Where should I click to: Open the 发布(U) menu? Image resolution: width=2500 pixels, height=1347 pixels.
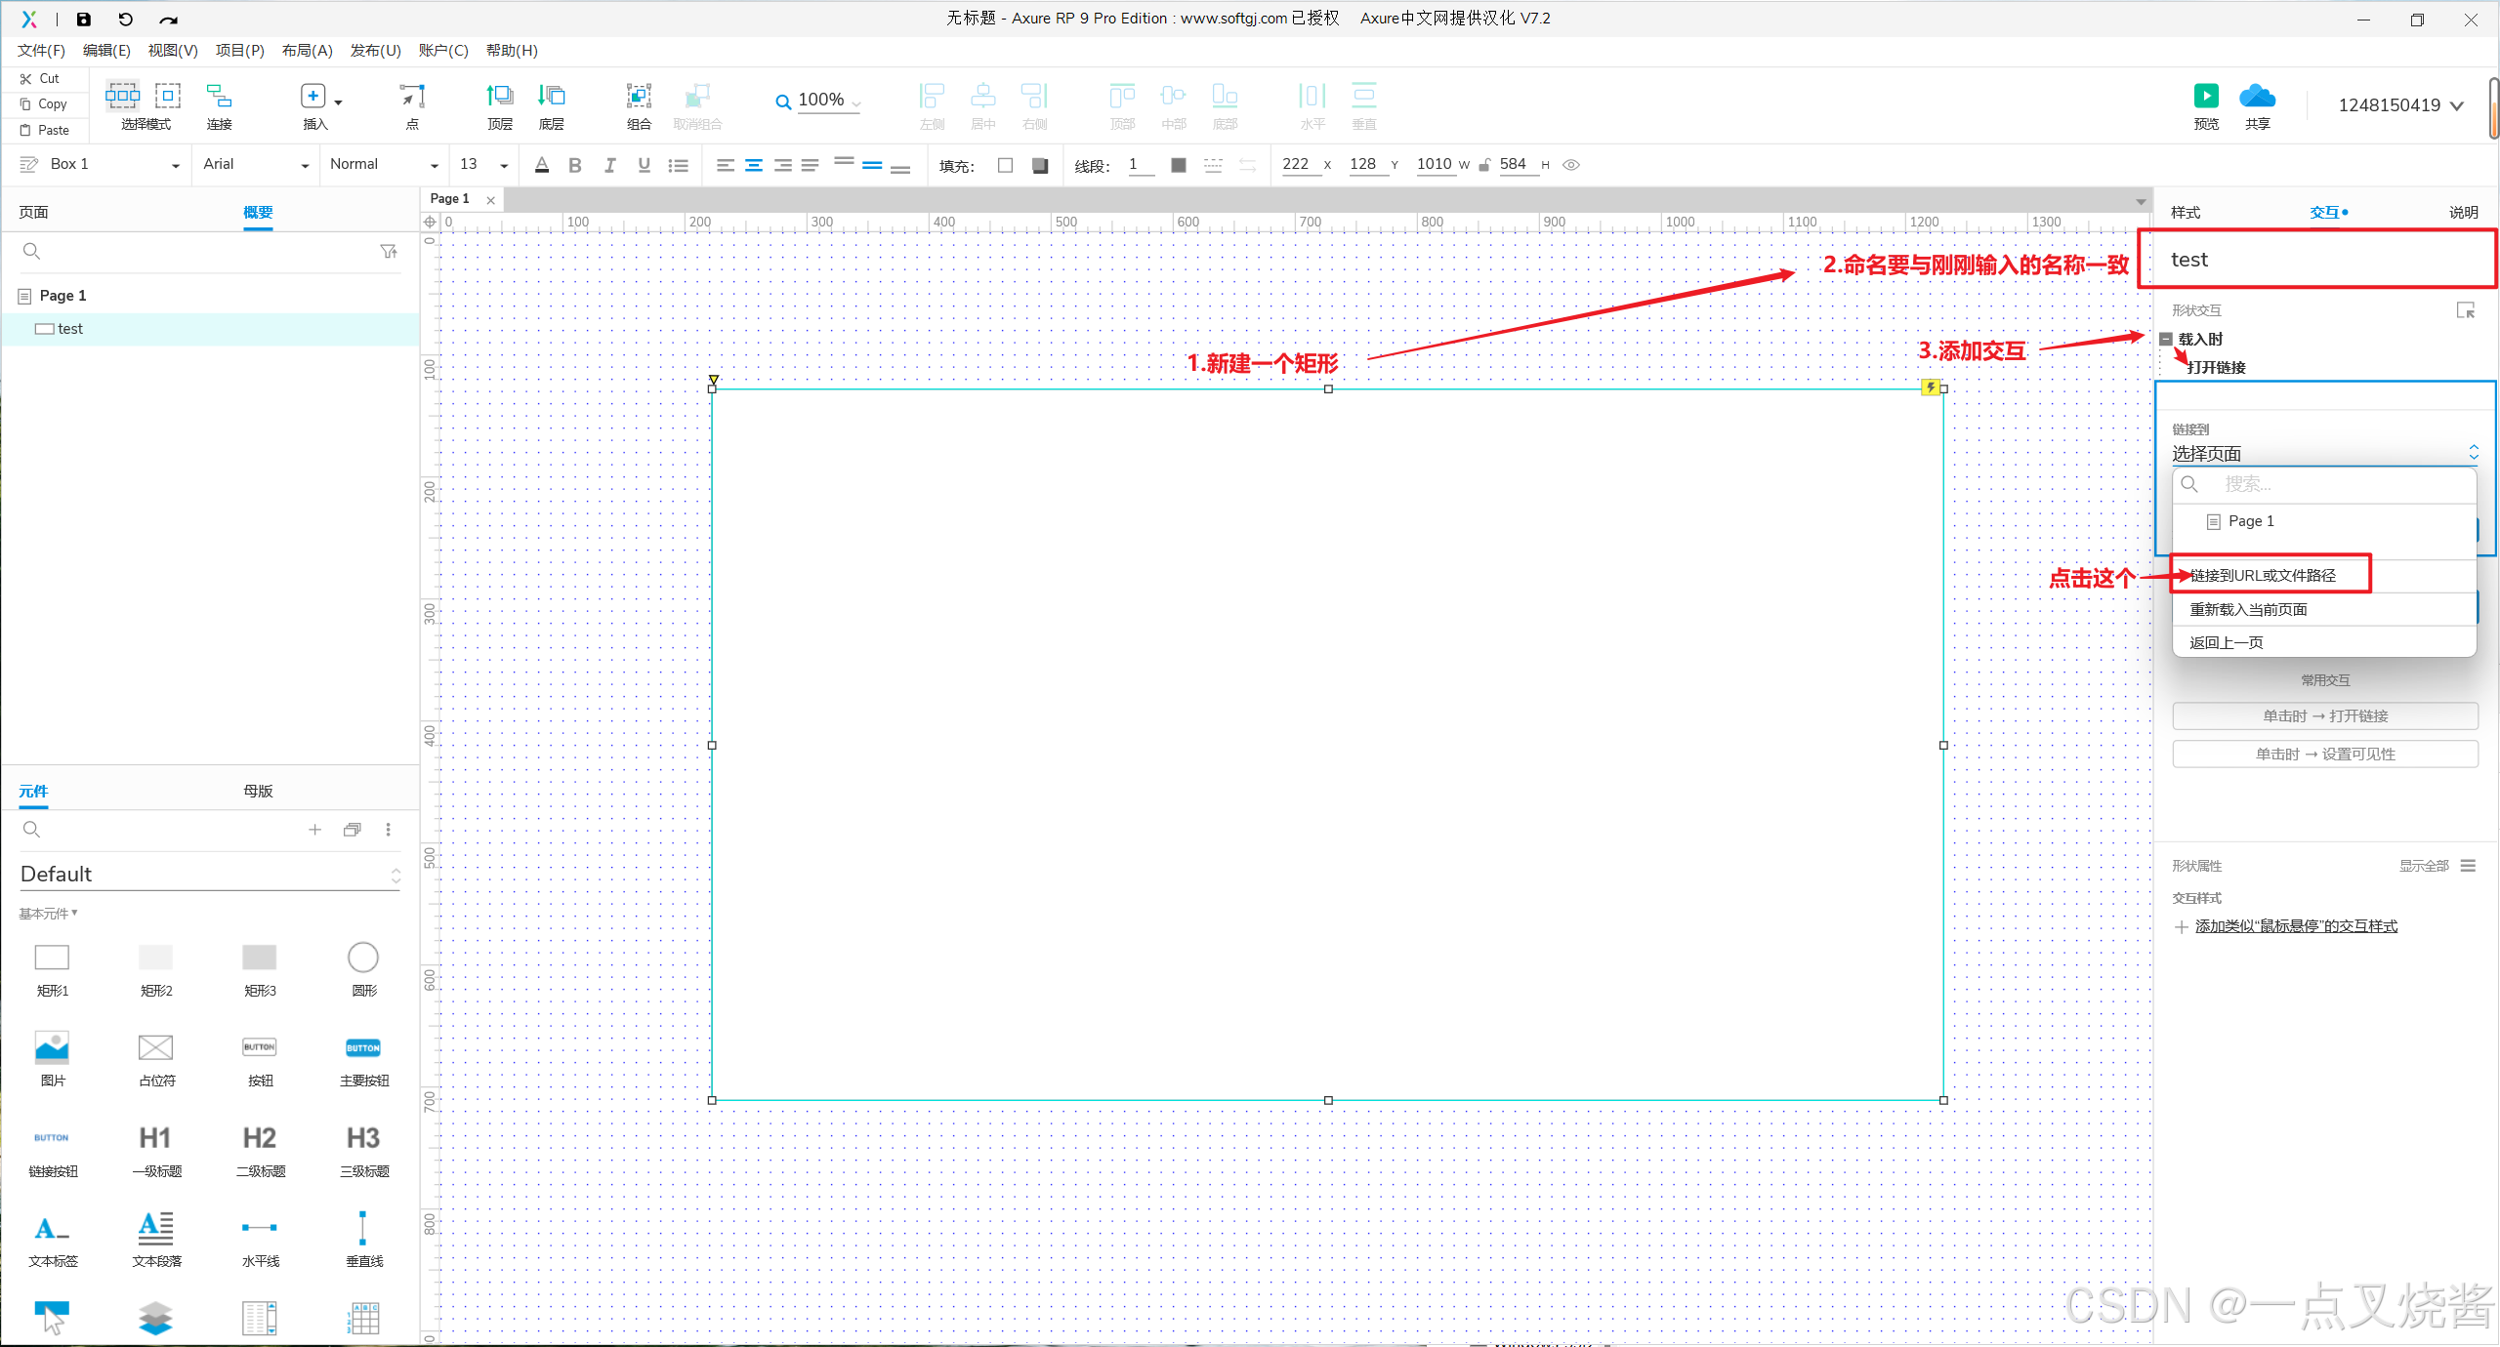pos(375,51)
